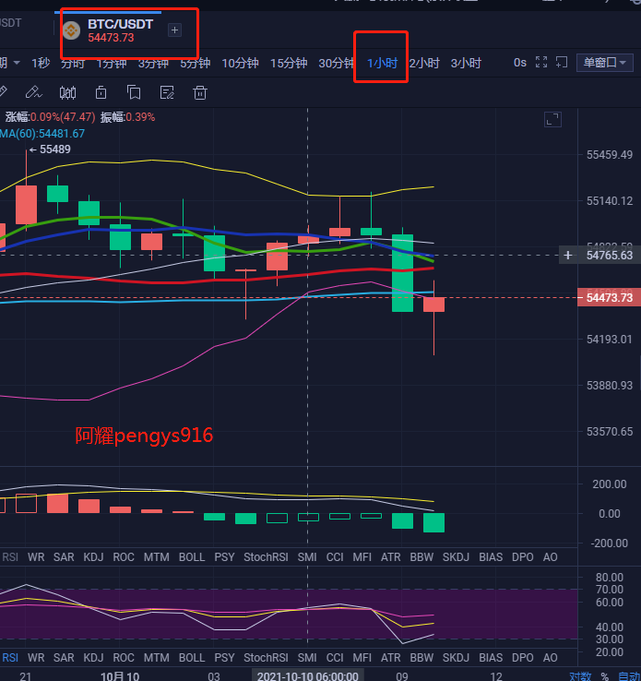Image resolution: width=641 pixels, height=681 pixels.
Task: Choose the 30分钟 interval
Action: click(337, 63)
